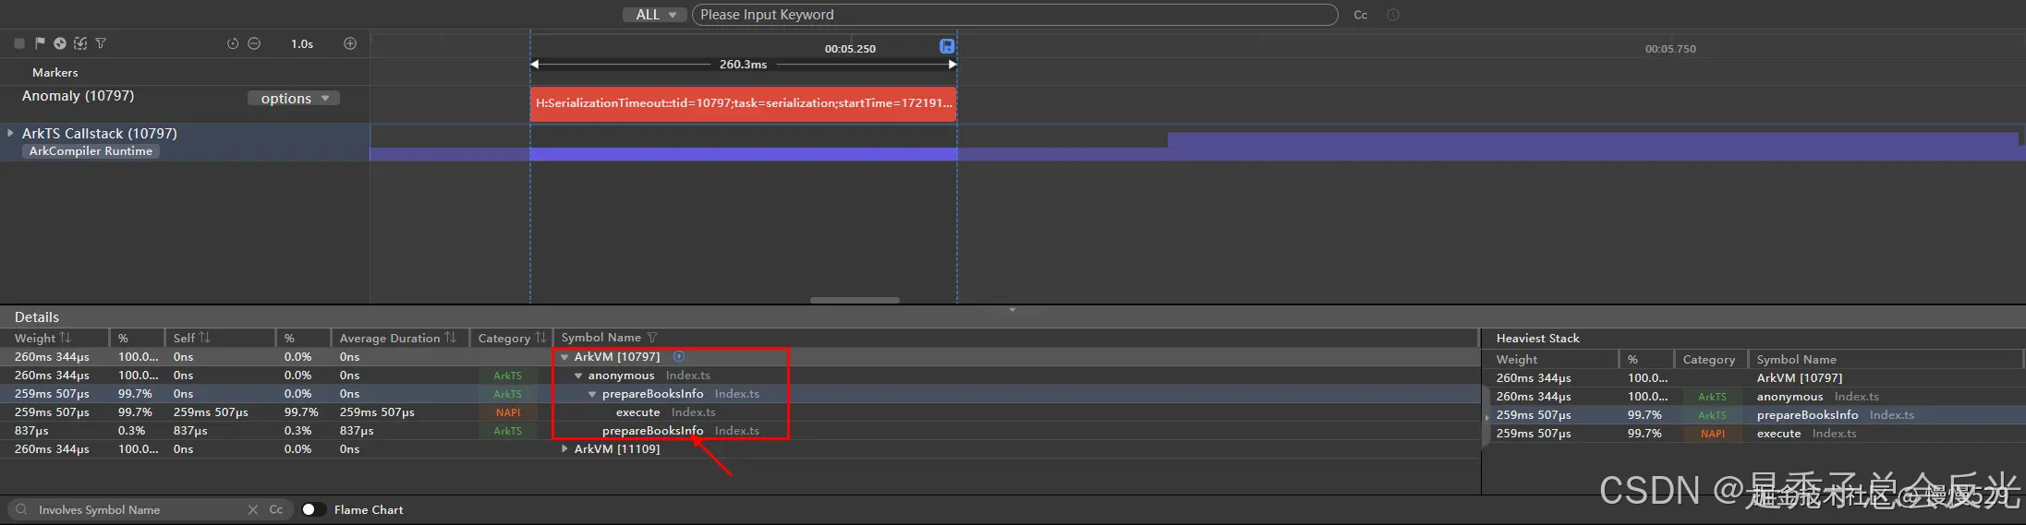Image resolution: width=2026 pixels, height=525 pixels.
Task: Click blue jump icon beside ArkVM [10797]
Action: [x=679, y=356]
